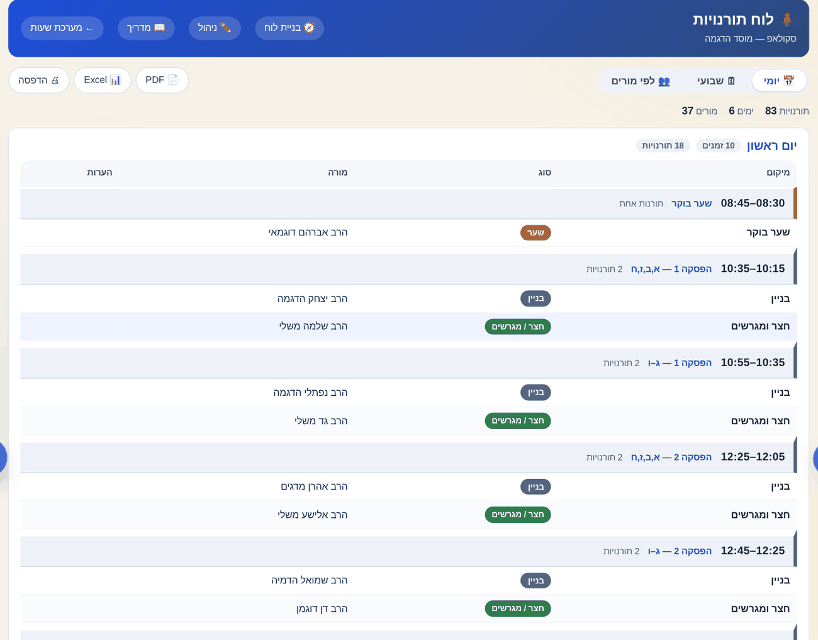Click the "חצר ומגרשים" location of הרב דן דוגמן

pos(760,609)
